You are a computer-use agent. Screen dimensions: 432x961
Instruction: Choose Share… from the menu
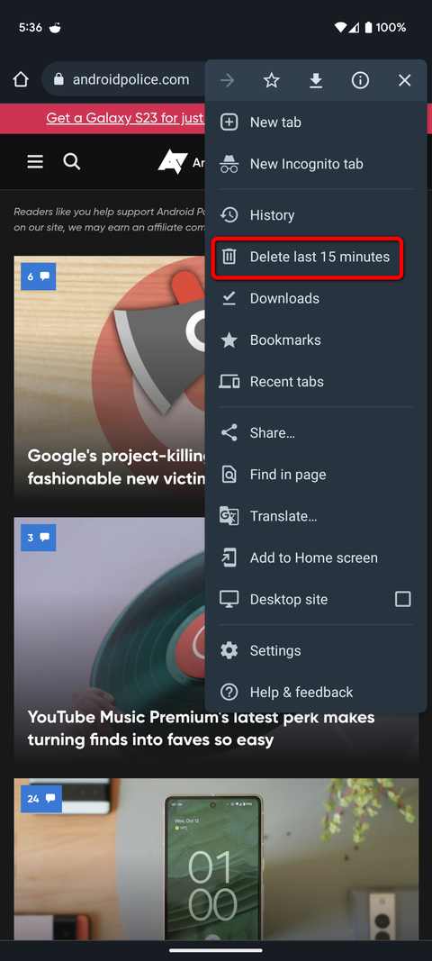coord(316,433)
